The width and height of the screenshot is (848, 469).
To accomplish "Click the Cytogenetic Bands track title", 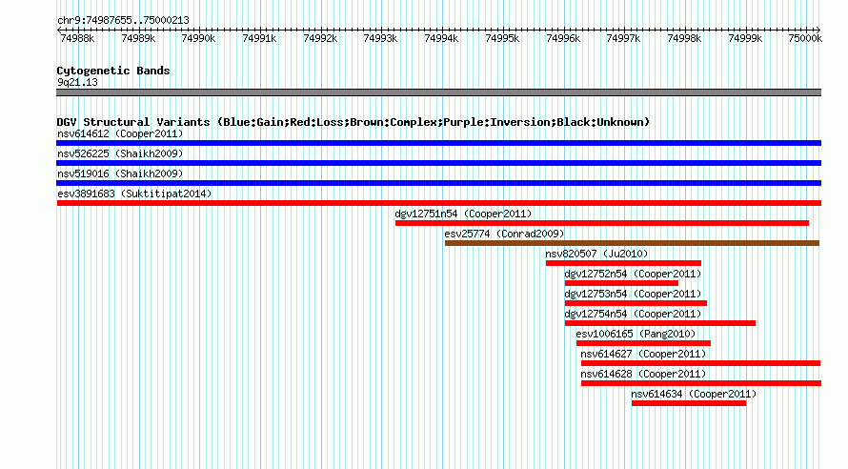I will coord(113,71).
